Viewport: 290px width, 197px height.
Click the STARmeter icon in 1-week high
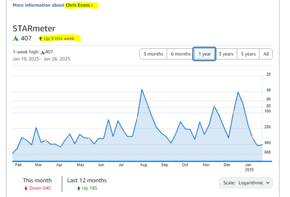tap(43, 53)
